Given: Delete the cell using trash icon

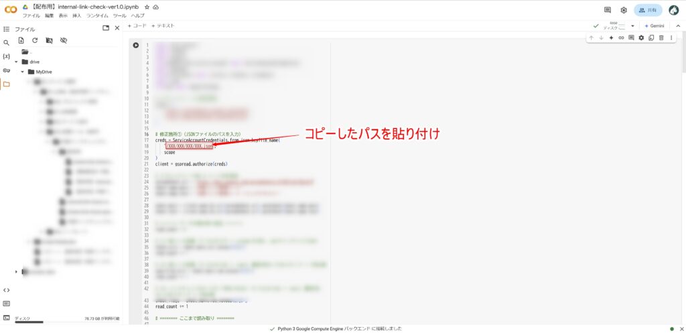Looking at the screenshot, I should (x=661, y=38).
